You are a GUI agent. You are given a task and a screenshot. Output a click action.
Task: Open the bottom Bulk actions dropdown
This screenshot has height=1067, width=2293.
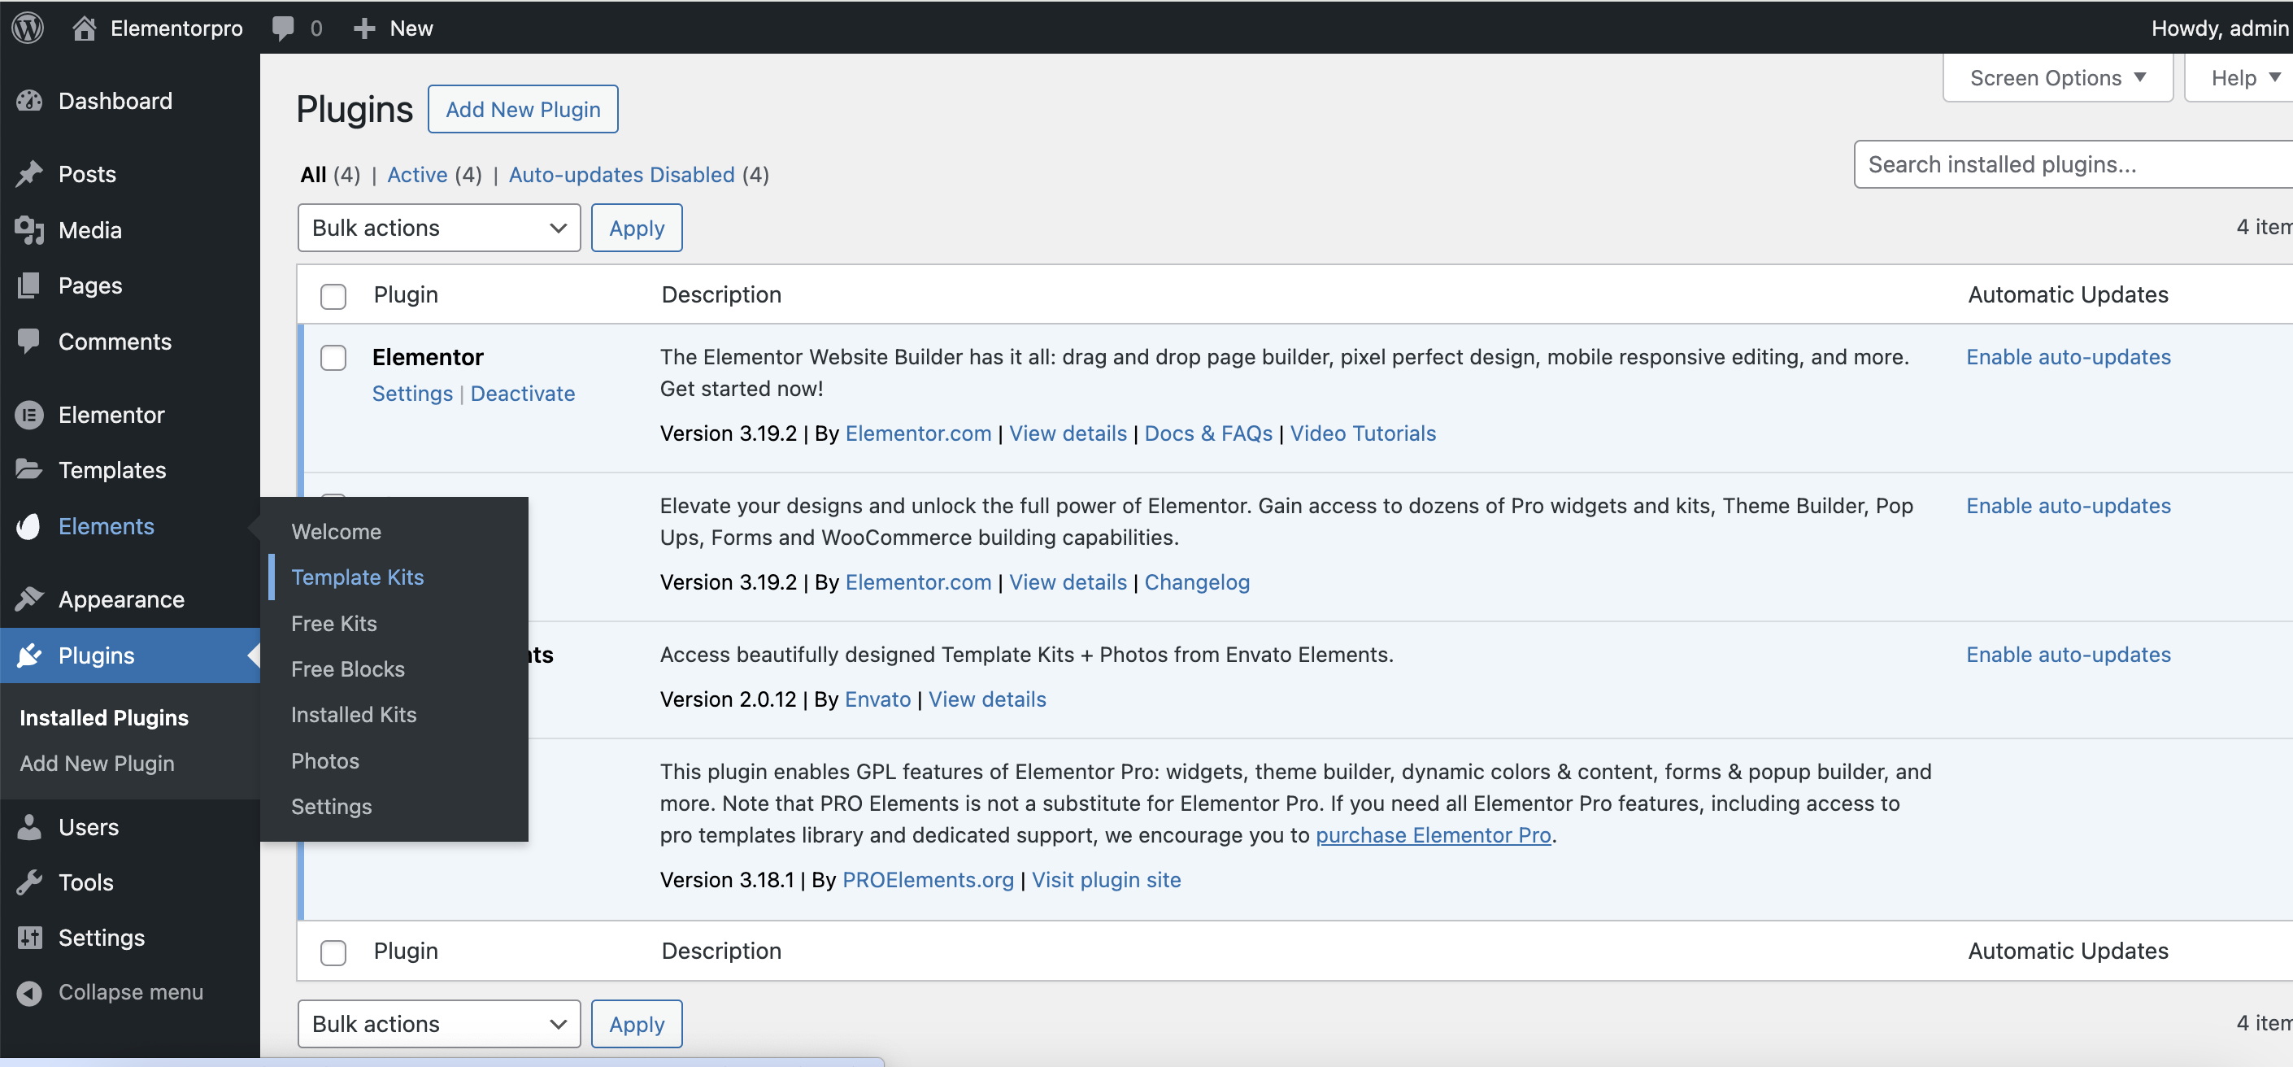point(438,1024)
